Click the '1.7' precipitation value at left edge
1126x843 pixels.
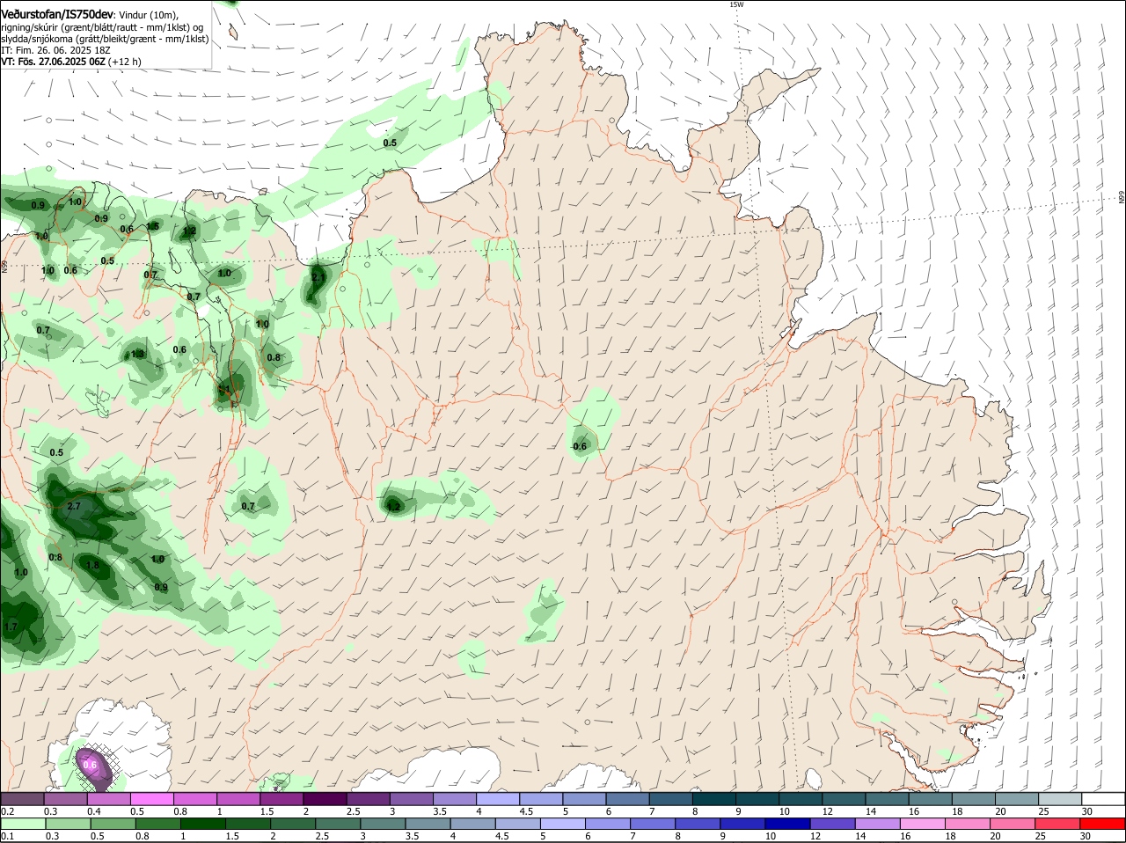(x=11, y=627)
